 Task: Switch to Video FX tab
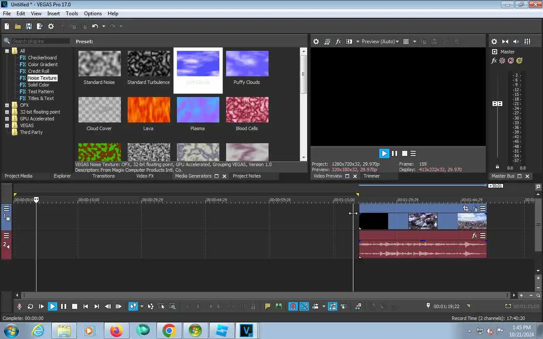point(145,176)
